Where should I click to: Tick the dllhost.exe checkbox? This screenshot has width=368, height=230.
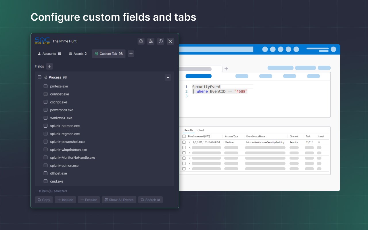click(x=45, y=173)
